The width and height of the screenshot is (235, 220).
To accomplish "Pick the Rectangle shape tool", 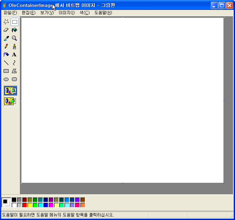I will click(6, 71).
